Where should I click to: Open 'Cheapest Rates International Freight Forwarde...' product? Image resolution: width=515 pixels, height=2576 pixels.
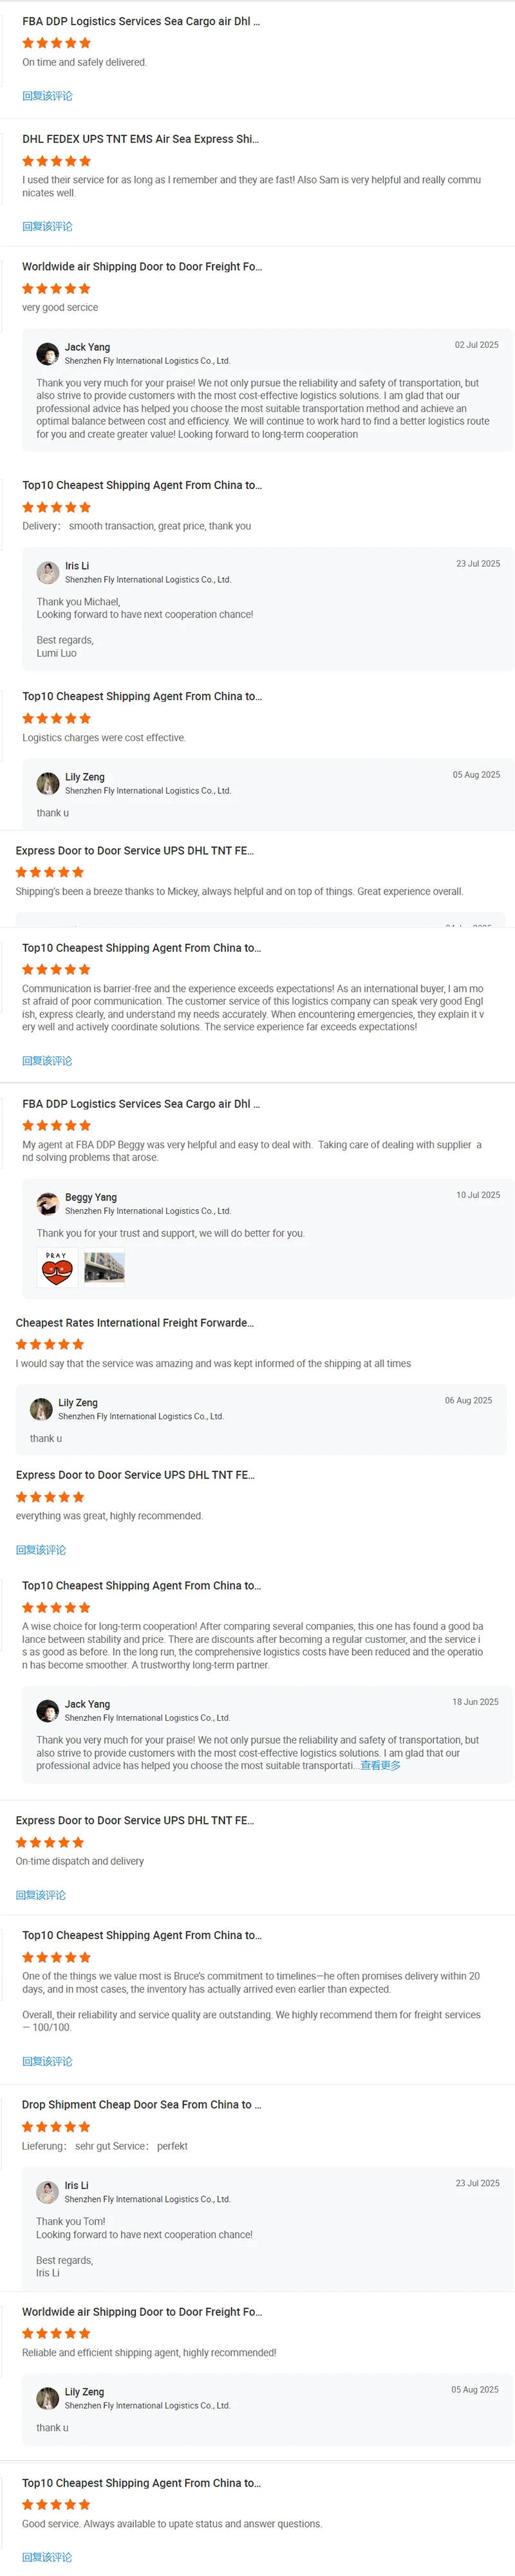(134, 1322)
